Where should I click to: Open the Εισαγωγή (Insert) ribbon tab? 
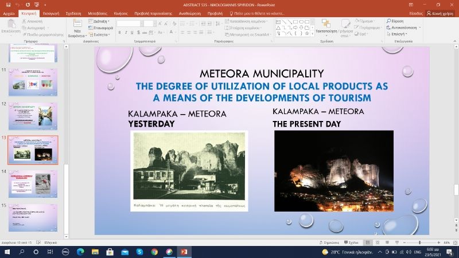(51, 13)
